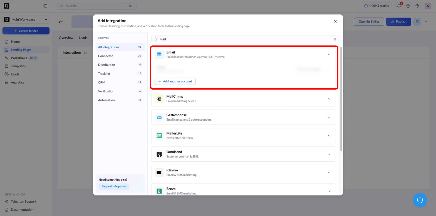Image resolution: width=436 pixels, height=216 pixels.
Task: Click the magnifier icon in the mail search
Action: [x=156, y=39]
